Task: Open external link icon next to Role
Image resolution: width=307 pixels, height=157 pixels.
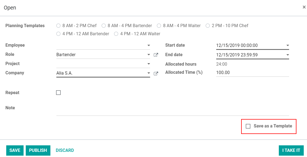Action: coord(156,55)
